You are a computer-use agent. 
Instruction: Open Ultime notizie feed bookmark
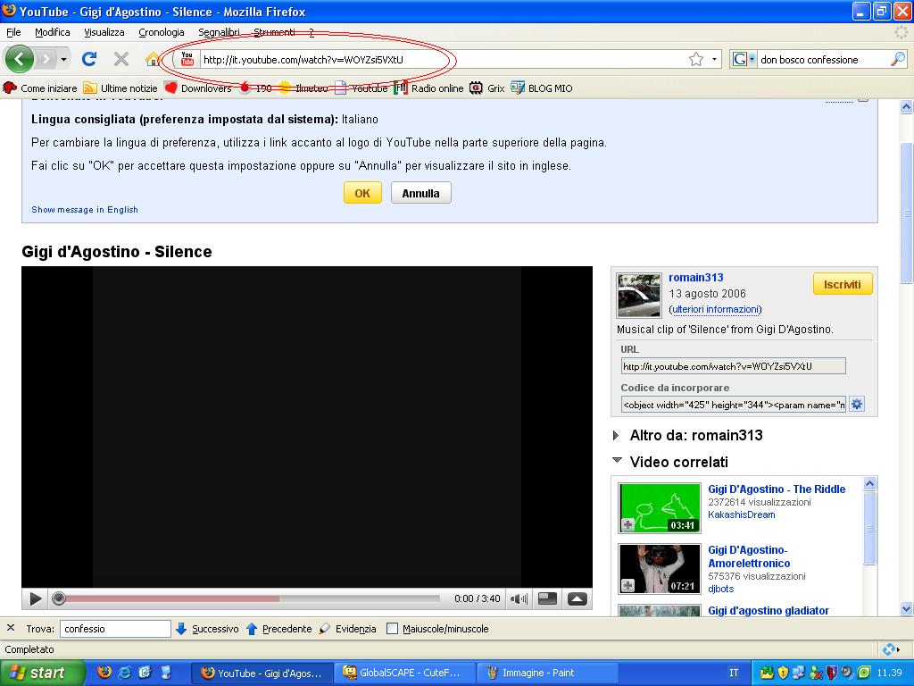(x=120, y=88)
